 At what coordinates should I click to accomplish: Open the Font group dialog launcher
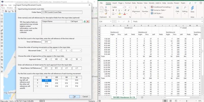coord(130,17)
